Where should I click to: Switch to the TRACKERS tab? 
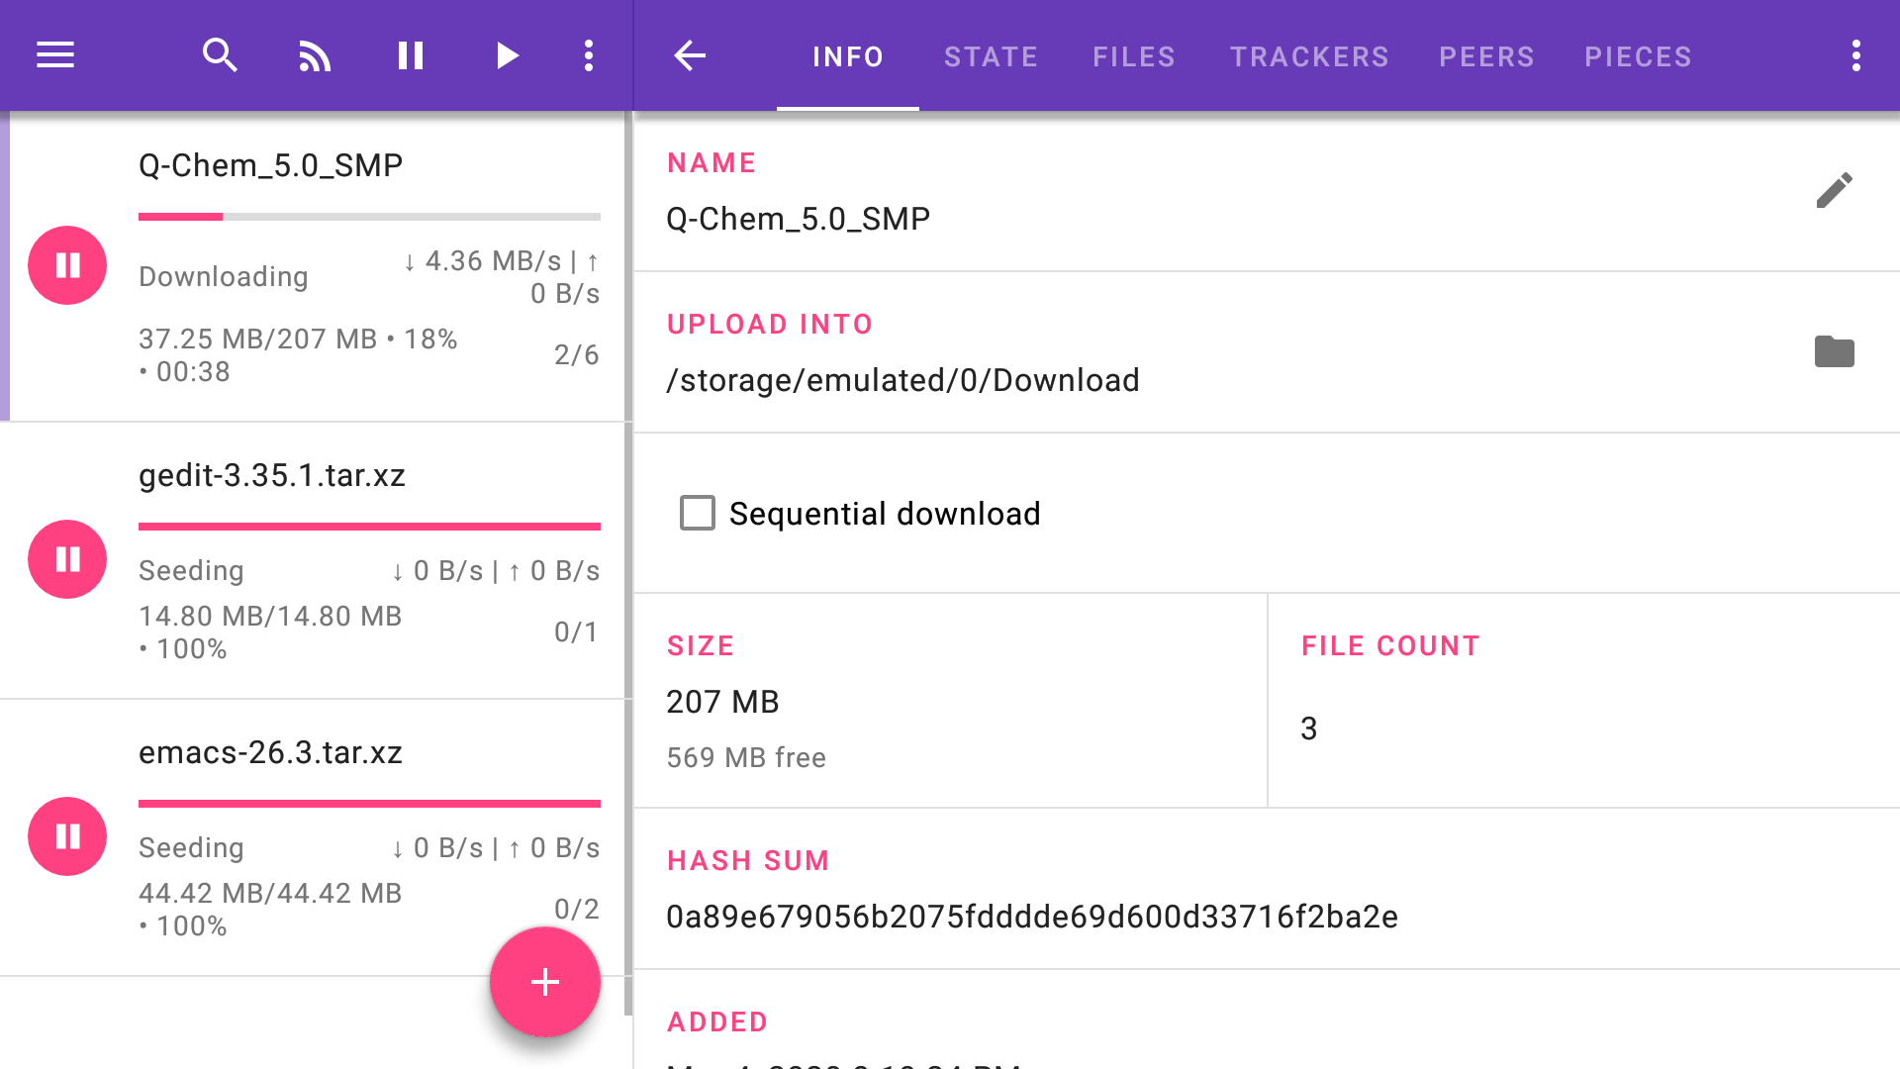tap(1308, 56)
